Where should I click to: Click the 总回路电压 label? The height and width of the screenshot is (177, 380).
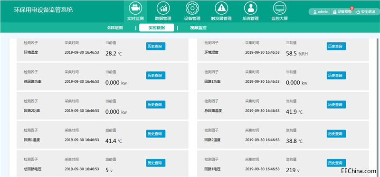coord(32,169)
